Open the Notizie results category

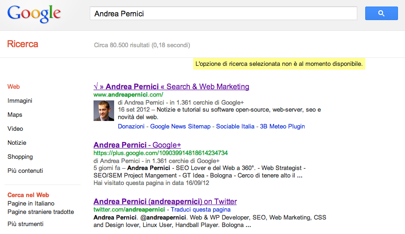17,143
